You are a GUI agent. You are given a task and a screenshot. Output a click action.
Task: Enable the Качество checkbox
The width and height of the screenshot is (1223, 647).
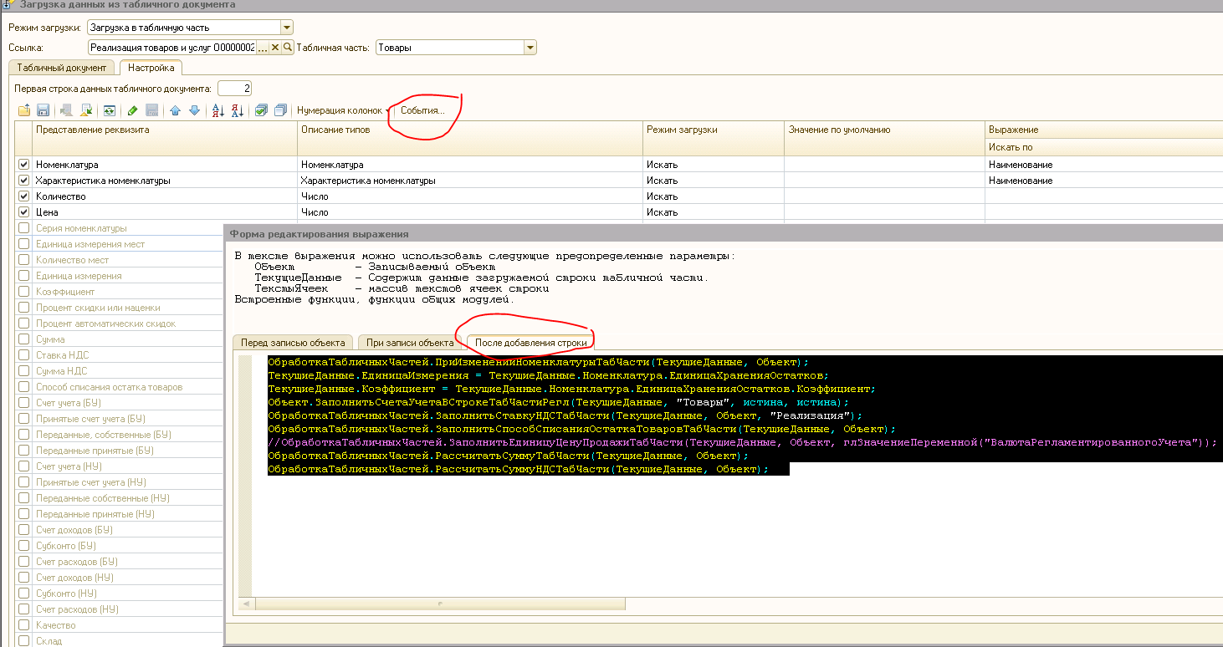(x=23, y=625)
